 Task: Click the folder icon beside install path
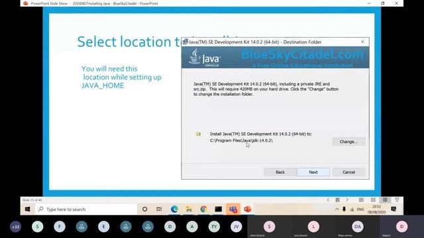point(198,134)
